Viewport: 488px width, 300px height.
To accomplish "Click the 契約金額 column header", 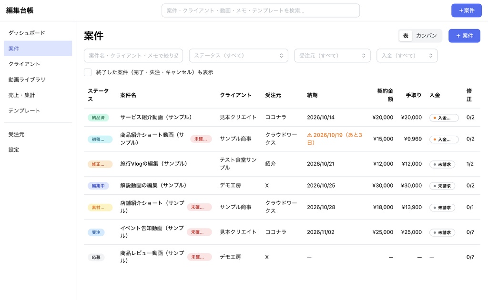I will 385,95.
